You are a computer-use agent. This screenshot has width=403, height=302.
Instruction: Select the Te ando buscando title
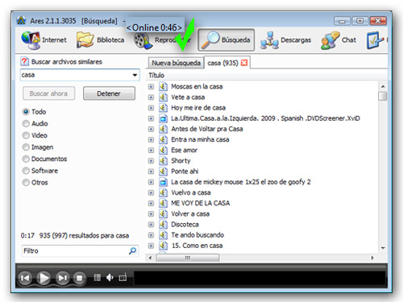[x=197, y=235]
